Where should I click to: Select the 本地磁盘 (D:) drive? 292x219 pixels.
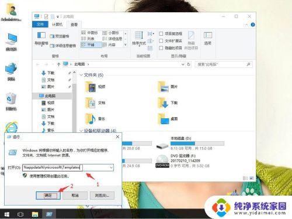point(190,143)
